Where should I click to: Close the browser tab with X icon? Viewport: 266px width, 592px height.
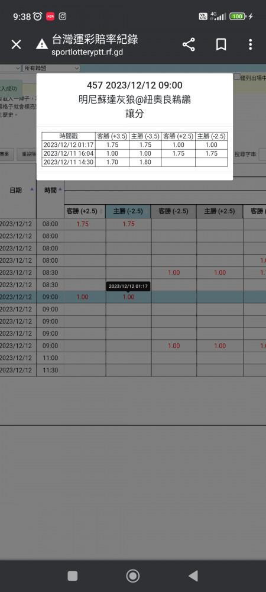[x=16, y=44]
